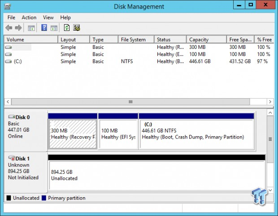Toggle the Show/Hide Console Tree icon
Image resolution: width=278 pixels, height=216 pixels.
click(31, 28)
